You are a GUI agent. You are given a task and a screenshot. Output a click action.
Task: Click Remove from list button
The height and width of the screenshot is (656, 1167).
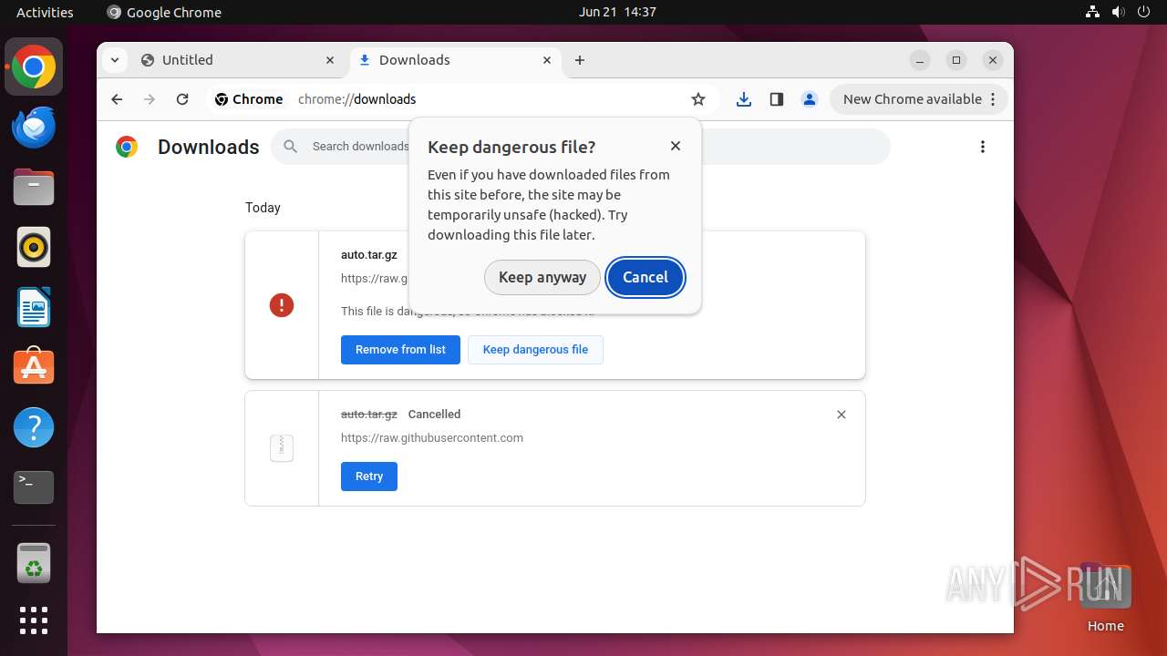tap(400, 350)
